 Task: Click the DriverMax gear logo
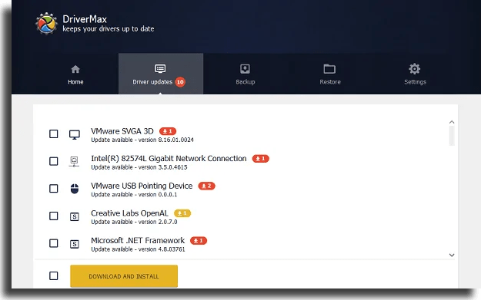click(46, 24)
